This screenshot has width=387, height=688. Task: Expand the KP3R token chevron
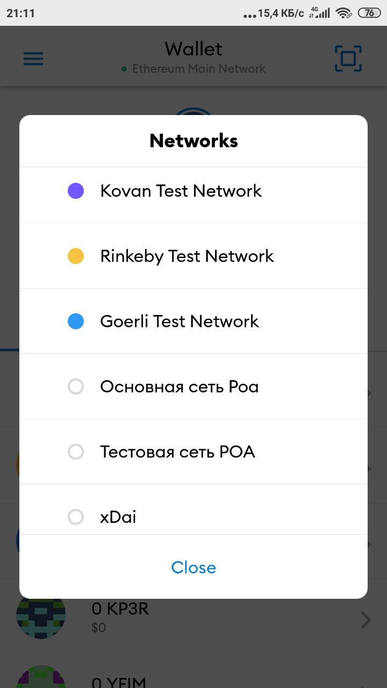[x=366, y=620]
